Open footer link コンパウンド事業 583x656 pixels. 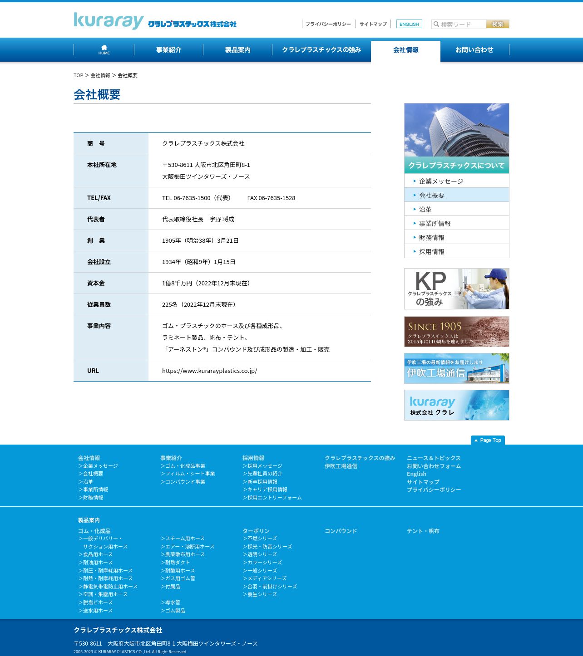(183, 482)
